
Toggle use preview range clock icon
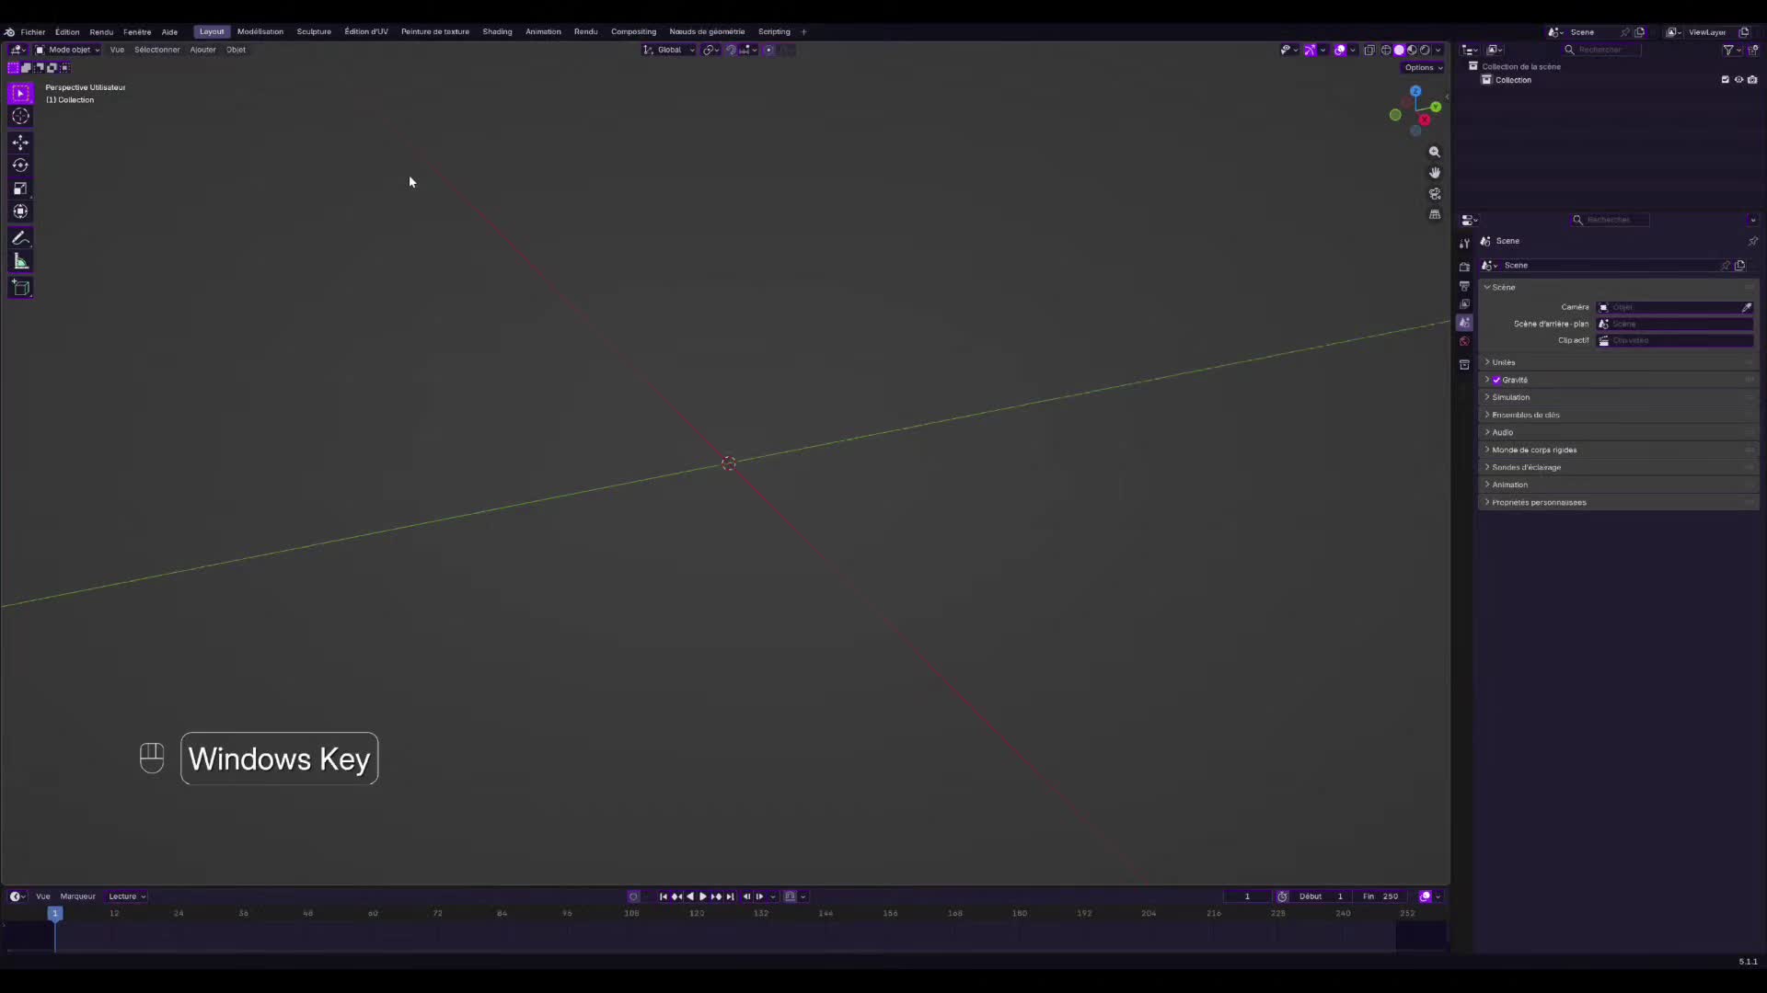click(1282, 896)
